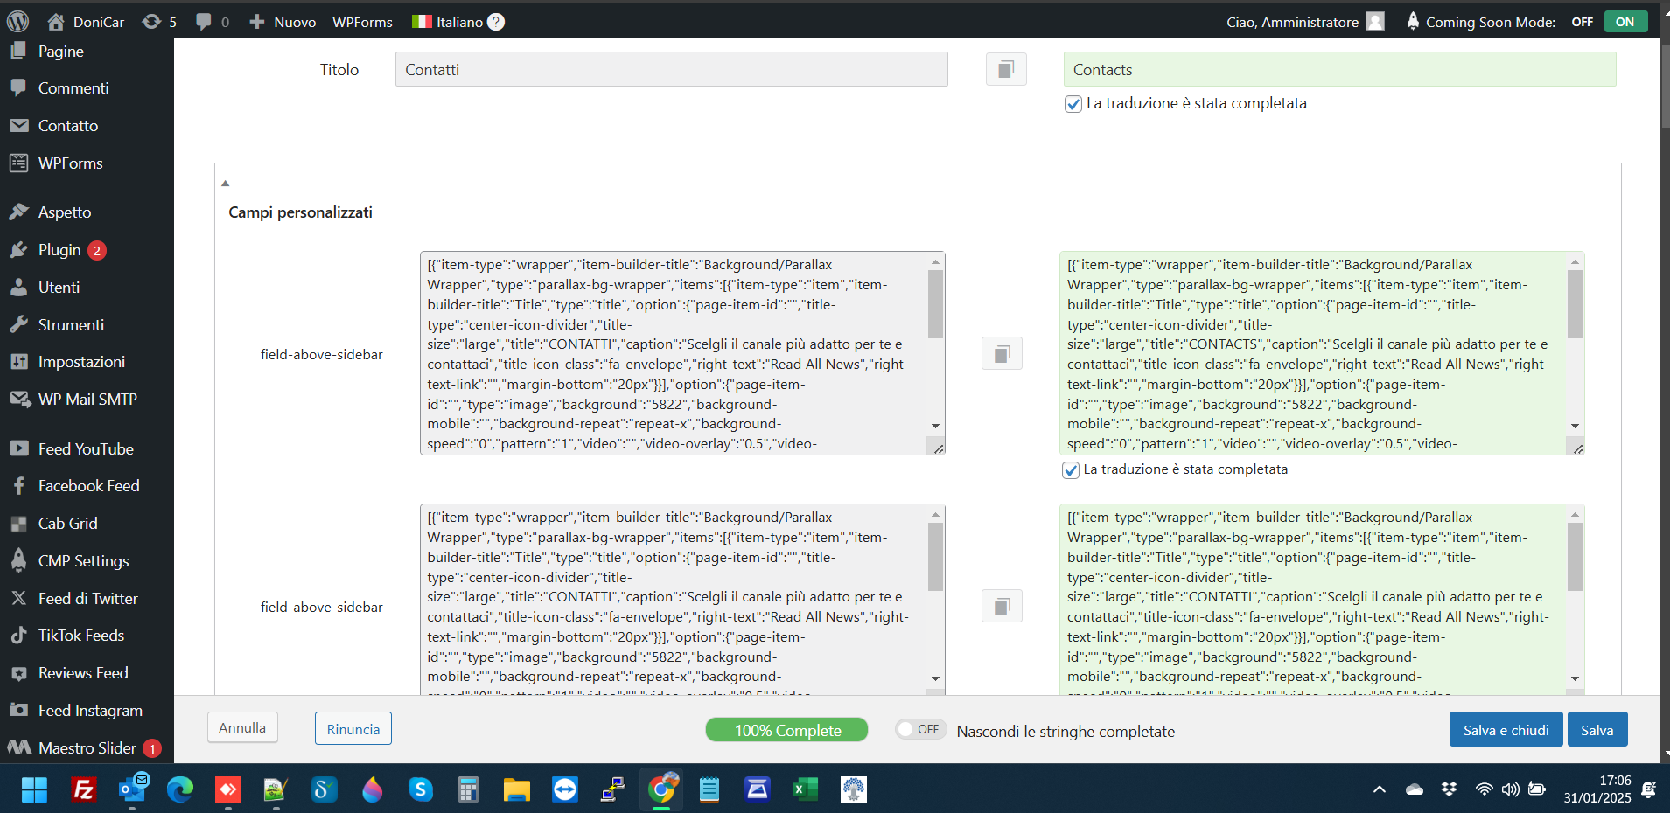Open Chrome from the taskbar
The width and height of the screenshot is (1670, 813).
(661, 789)
